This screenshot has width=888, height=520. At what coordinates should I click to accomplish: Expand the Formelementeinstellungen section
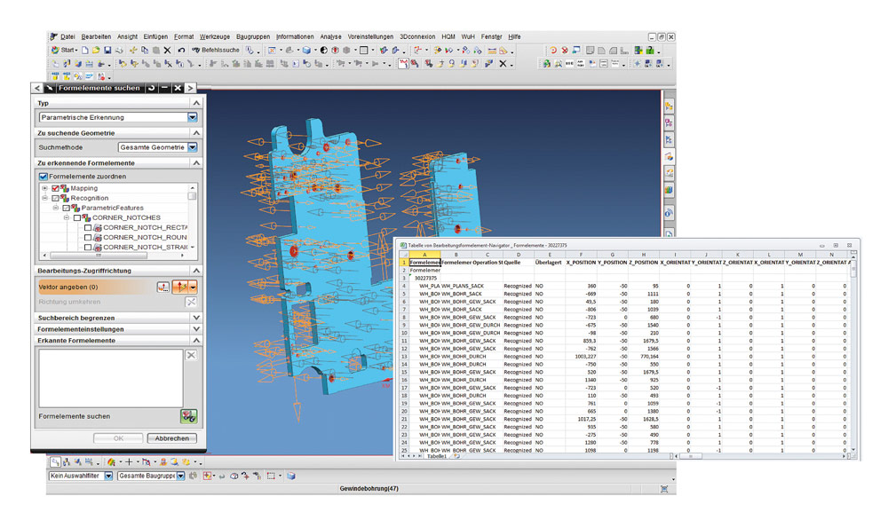coord(195,328)
